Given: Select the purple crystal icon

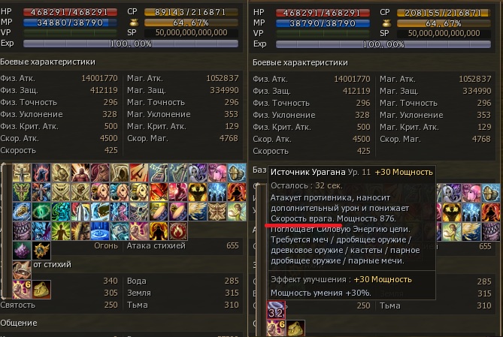Looking at the screenshot, I should pos(22,251).
